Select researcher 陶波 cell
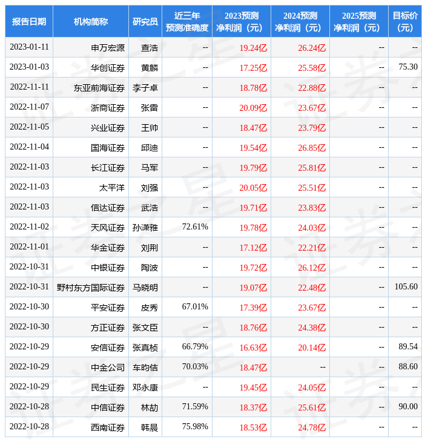 (145, 267)
